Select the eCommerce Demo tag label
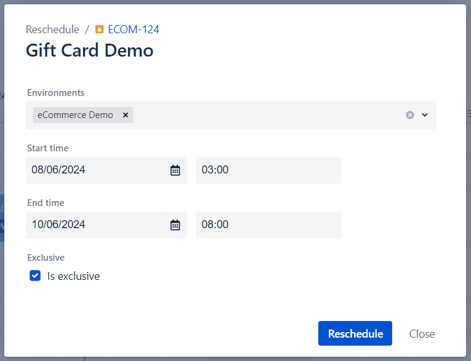Screen dimensions: 471x361 (x=75, y=115)
